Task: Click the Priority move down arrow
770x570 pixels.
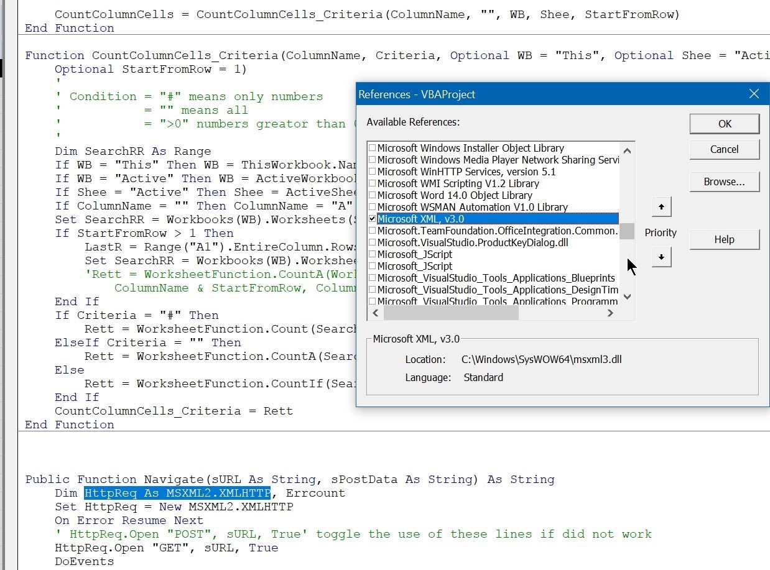Action: [661, 257]
